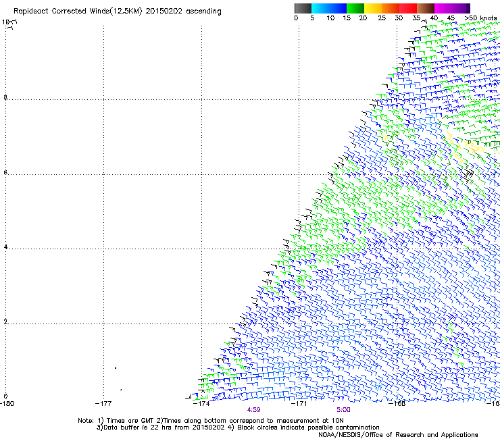This screenshot has height=439, width=500.
Task: Pick the orange 25-30 knots legend color
Action: coord(391,8)
